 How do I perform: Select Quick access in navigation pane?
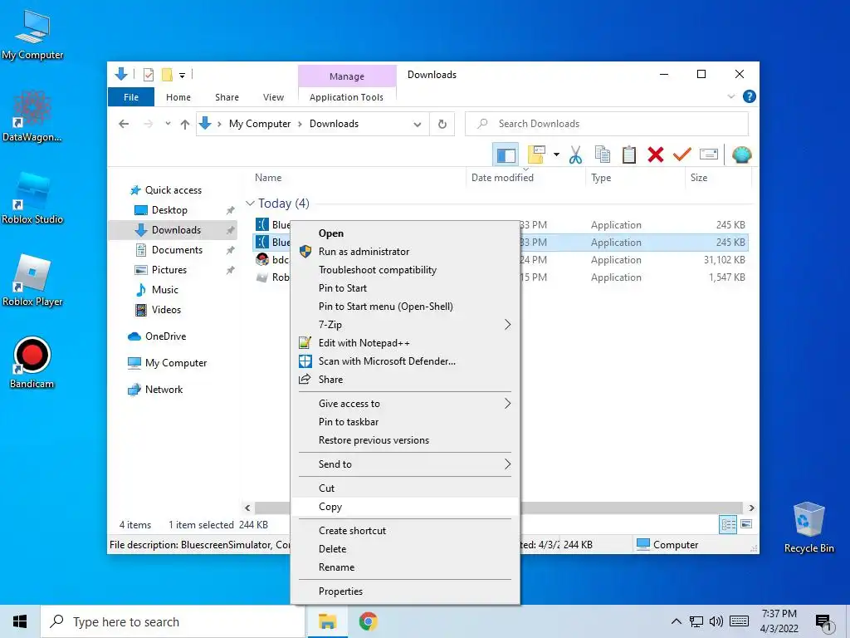click(x=173, y=190)
